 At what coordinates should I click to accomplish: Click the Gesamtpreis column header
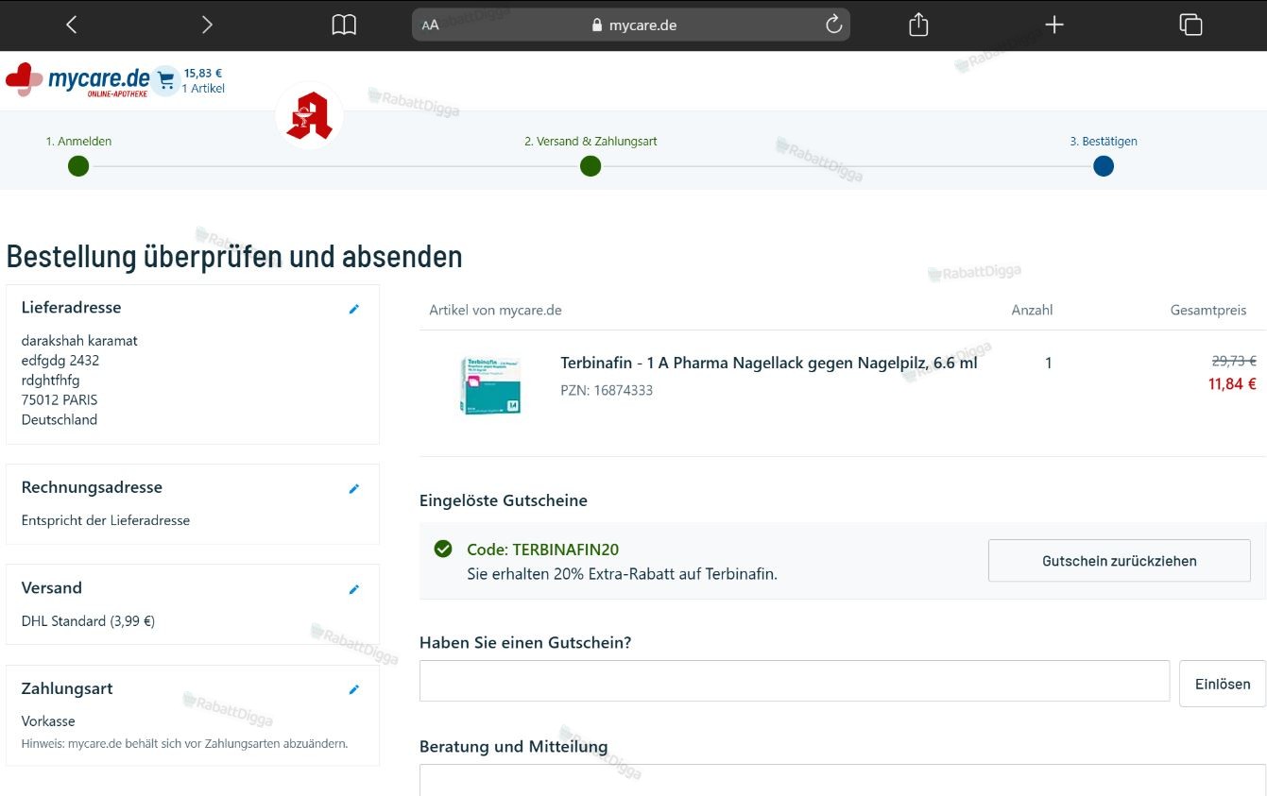[1208, 310]
